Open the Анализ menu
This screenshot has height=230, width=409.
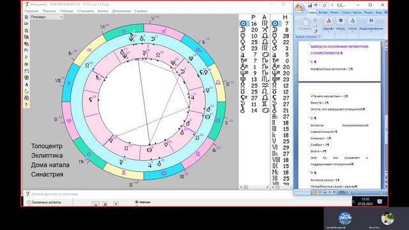point(103,11)
